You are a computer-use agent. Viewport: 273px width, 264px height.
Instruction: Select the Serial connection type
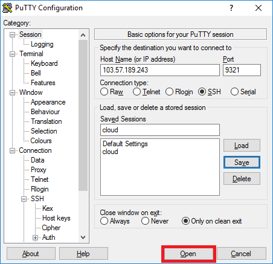[x=234, y=92]
